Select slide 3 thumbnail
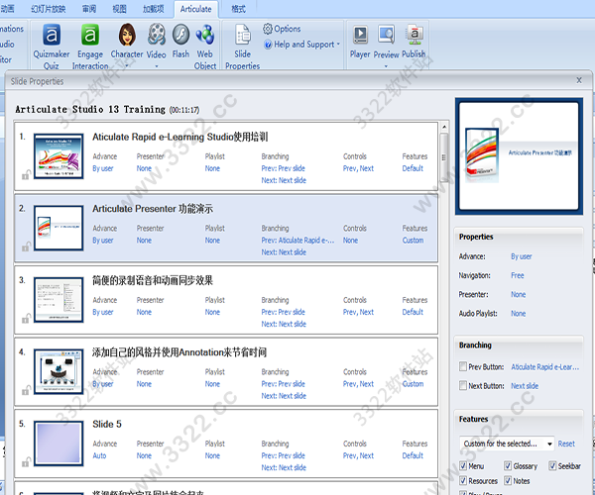Viewport: 595px width, 495px height. point(59,300)
